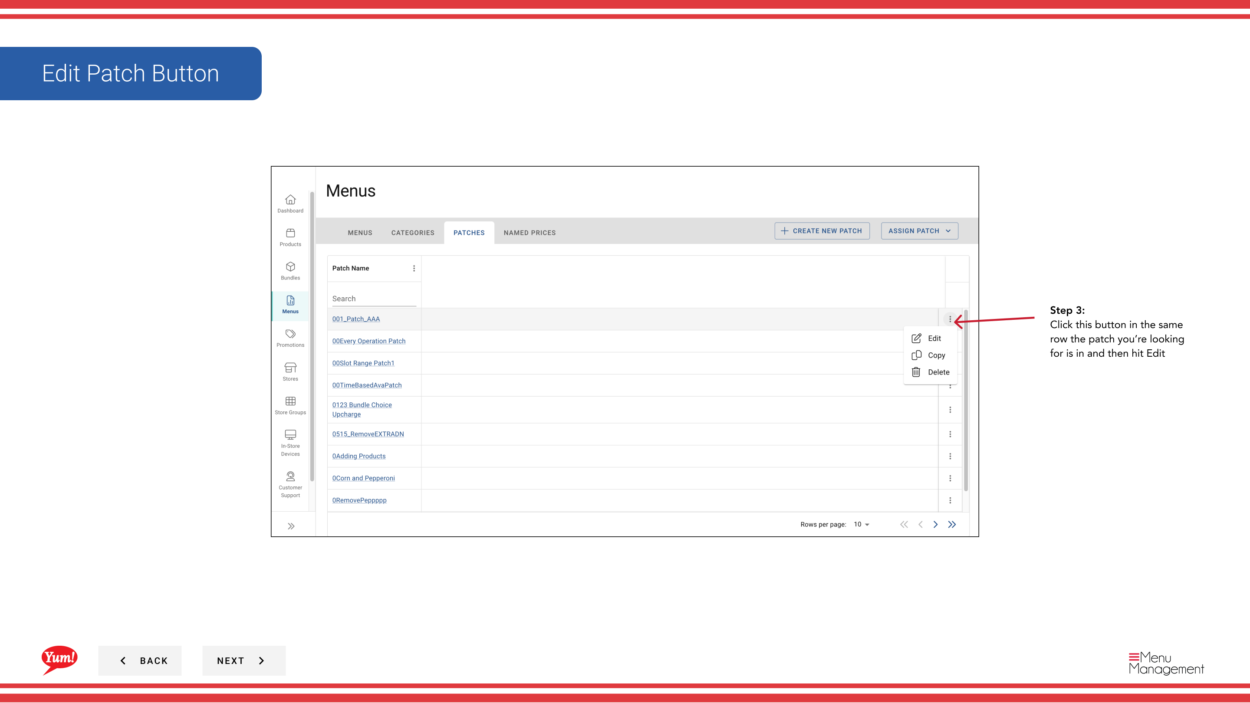The height and width of the screenshot is (703, 1250).
Task: Go to the next page of patches
Action: [936, 525]
